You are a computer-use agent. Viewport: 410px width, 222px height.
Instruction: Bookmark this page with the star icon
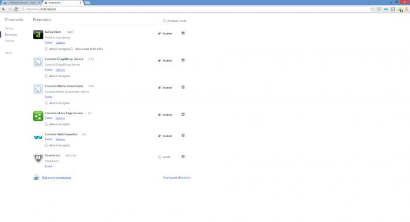click(x=373, y=9)
